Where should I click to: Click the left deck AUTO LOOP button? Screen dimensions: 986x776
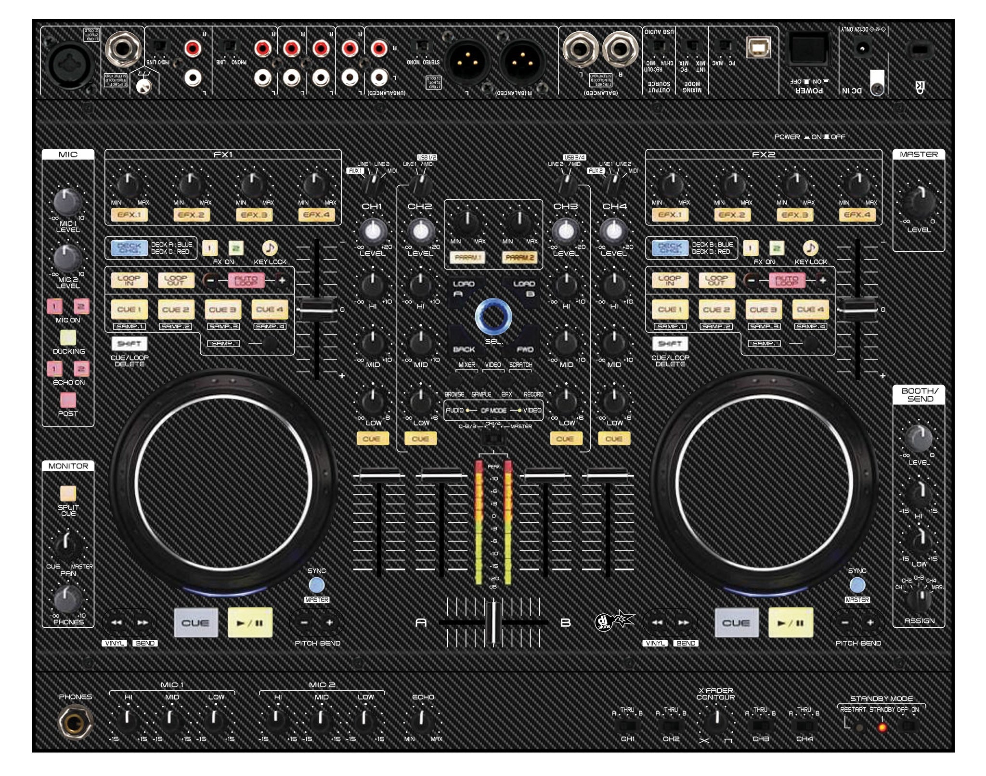246,280
